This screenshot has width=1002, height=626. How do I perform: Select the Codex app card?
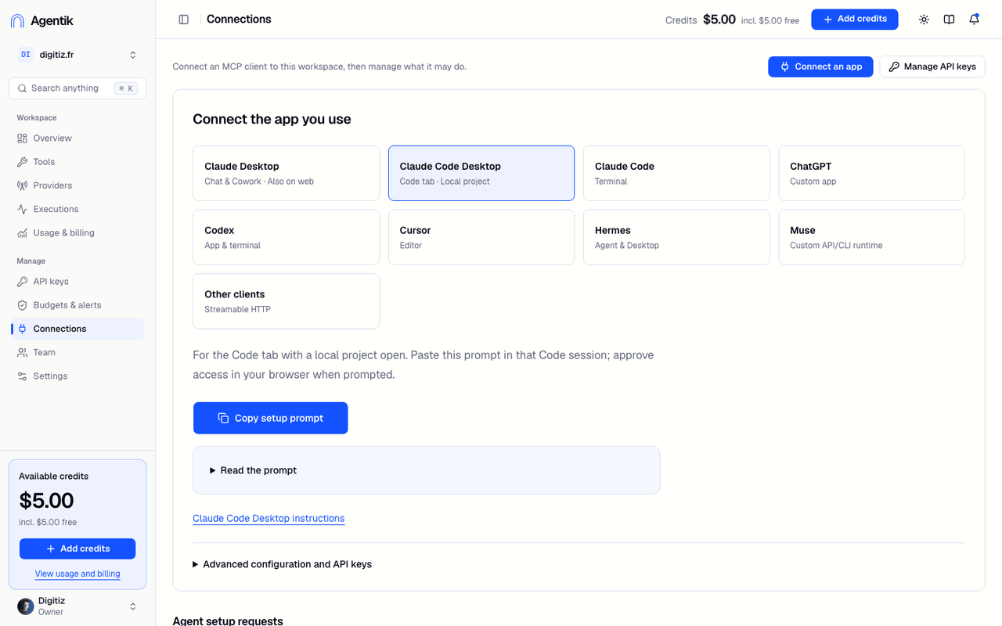[x=287, y=237]
